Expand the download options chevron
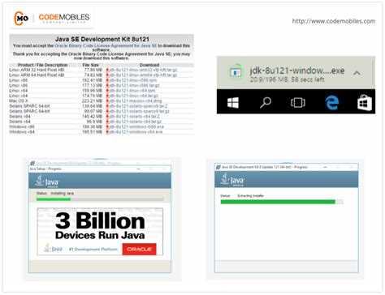Viewport: 385px width, 295px height. coord(357,73)
